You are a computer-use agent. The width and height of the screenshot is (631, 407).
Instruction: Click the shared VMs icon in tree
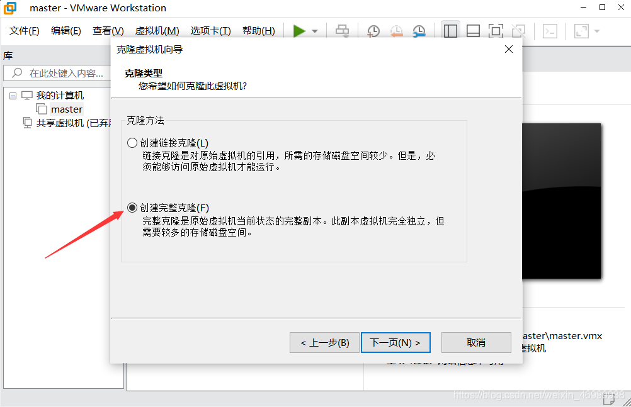(27, 123)
